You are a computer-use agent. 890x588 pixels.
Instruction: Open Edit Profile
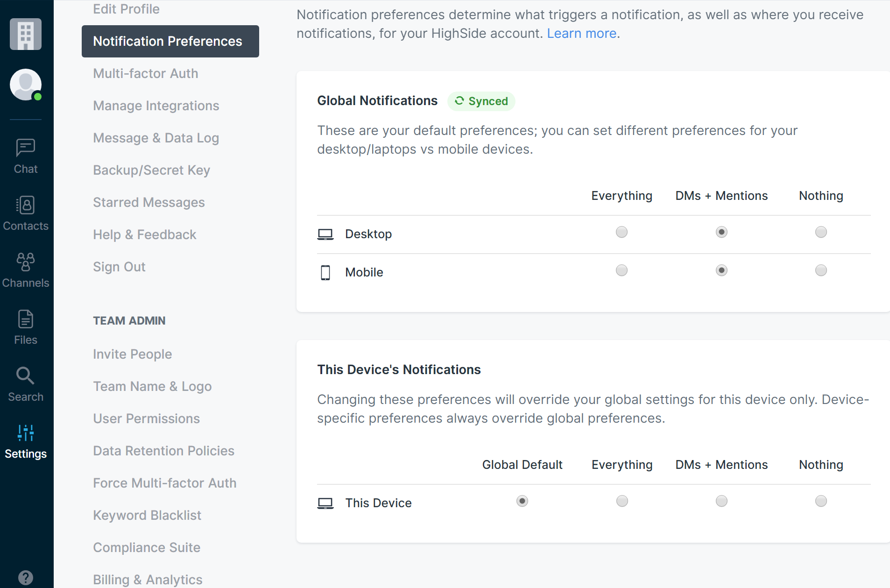126,9
